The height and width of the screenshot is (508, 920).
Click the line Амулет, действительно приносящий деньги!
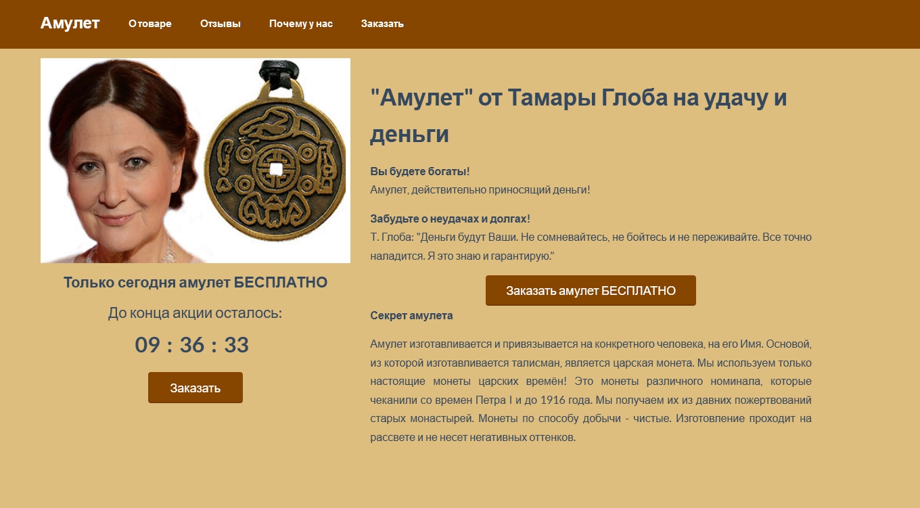pos(480,189)
